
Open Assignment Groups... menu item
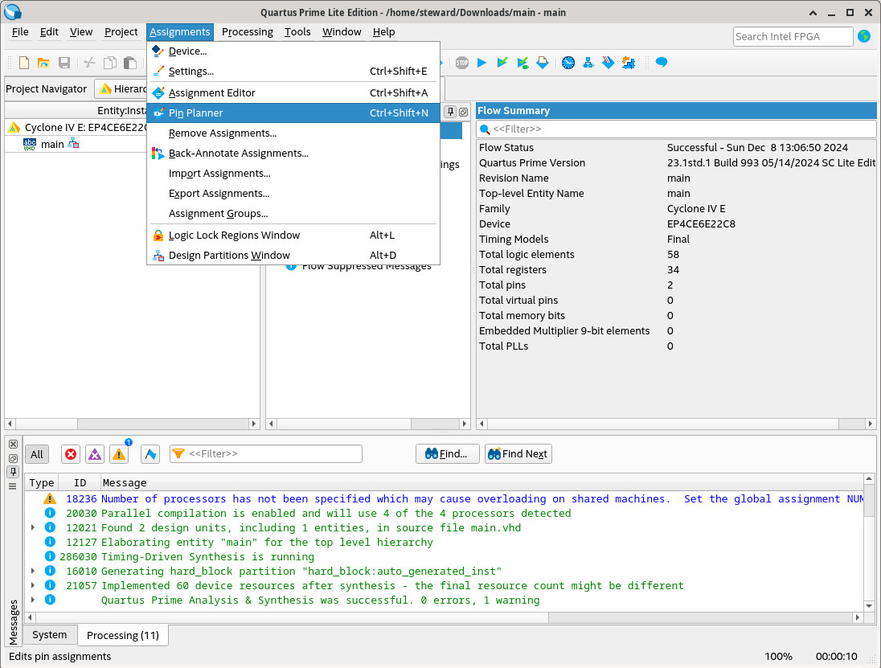point(293,214)
